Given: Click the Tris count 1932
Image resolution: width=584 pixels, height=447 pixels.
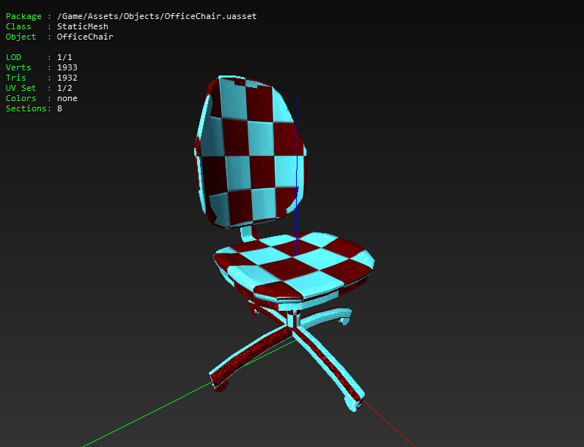Looking at the screenshot, I should pyautogui.click(x=67, y=78).
